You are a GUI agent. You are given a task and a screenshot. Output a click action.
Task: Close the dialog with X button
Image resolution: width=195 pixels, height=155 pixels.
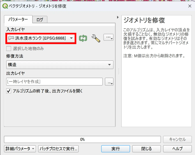coord(190,6)
